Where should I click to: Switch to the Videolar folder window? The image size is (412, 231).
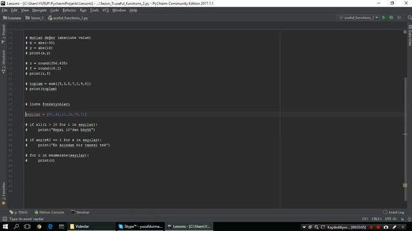(x=91, y=227)
